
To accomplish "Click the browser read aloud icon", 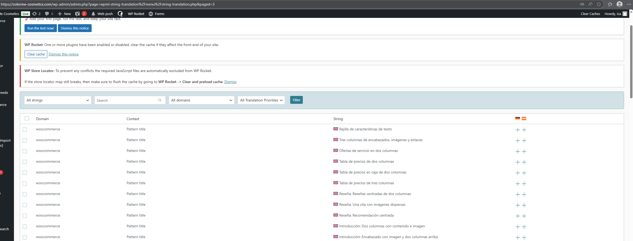I will pyautogui.click(x=590, y=4).
